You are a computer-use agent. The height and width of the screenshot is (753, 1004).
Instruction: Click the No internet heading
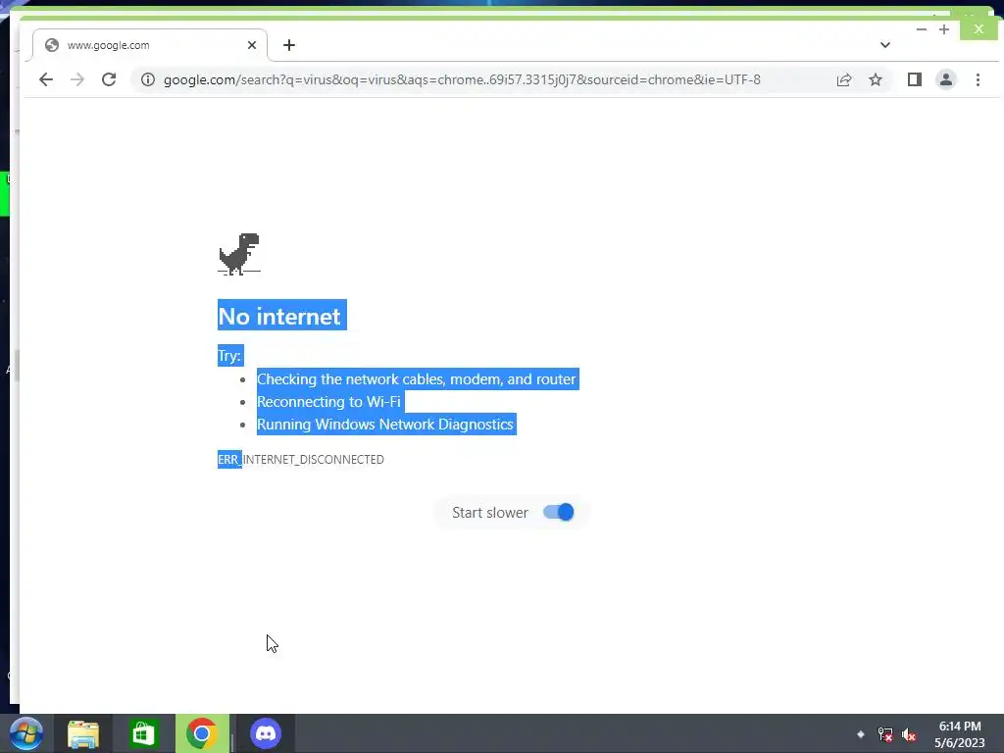click(279, 316)
